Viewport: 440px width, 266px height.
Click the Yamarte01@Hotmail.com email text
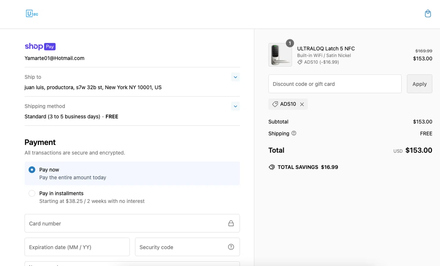(55, 58)
